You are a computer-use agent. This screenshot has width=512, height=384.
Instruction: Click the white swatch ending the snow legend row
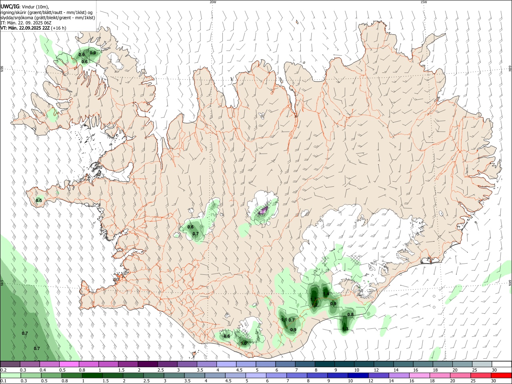click(502, 364)
